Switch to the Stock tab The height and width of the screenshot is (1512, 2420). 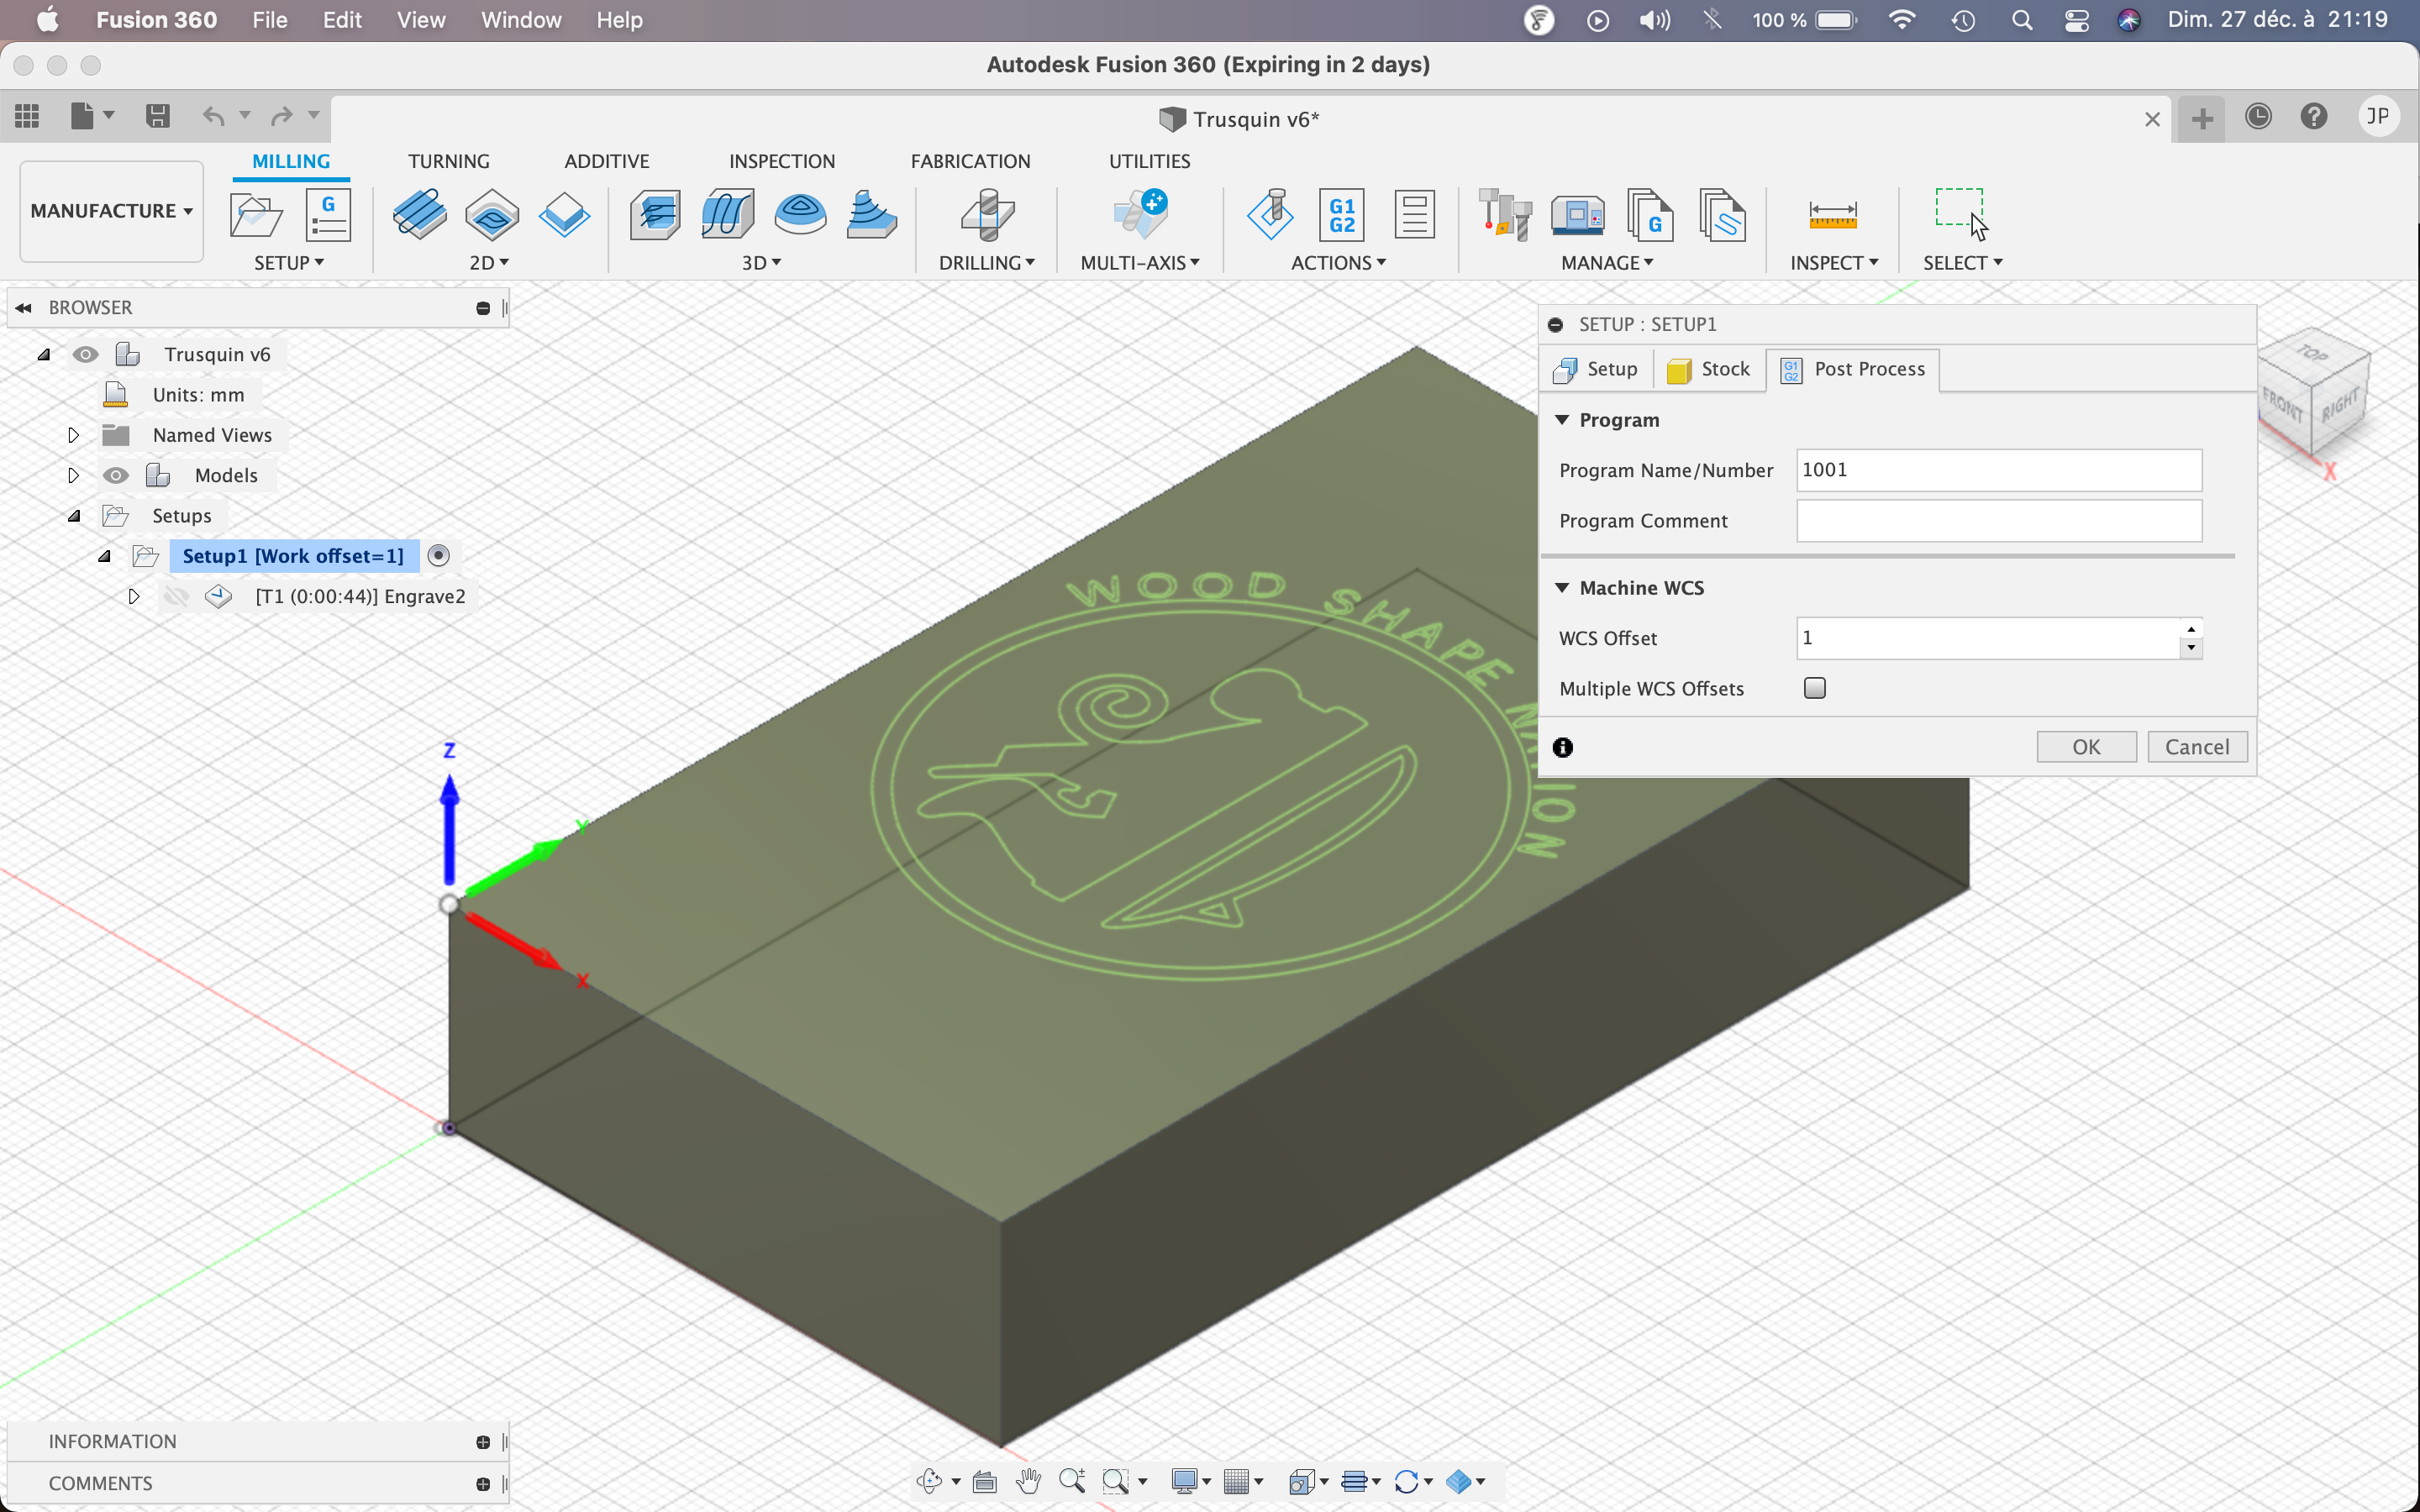(x=1709, y=369)
